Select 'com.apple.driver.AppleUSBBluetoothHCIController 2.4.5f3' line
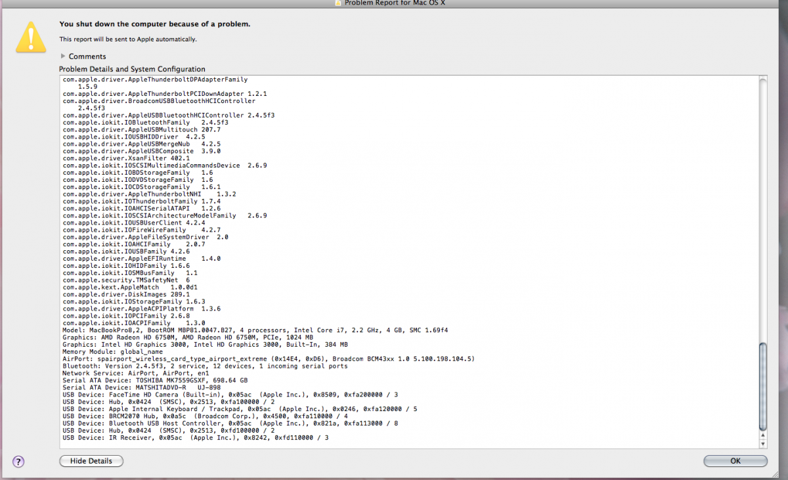Viewport: 788px width, 480px height. [169, 116]
